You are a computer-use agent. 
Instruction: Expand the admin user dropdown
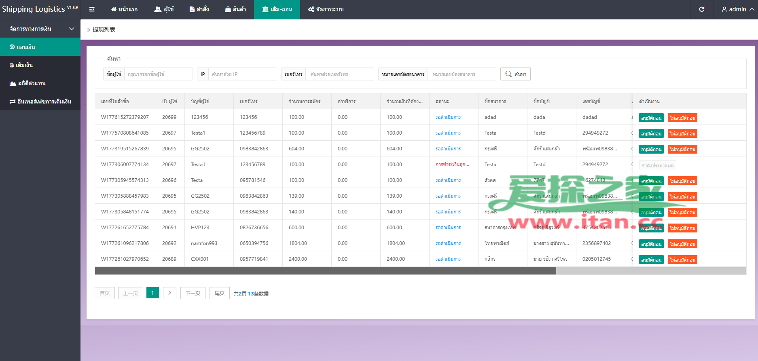738,9
